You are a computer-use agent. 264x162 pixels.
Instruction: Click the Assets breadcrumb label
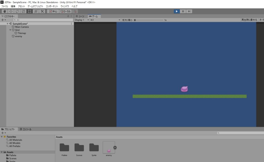(x=59, y=137)
